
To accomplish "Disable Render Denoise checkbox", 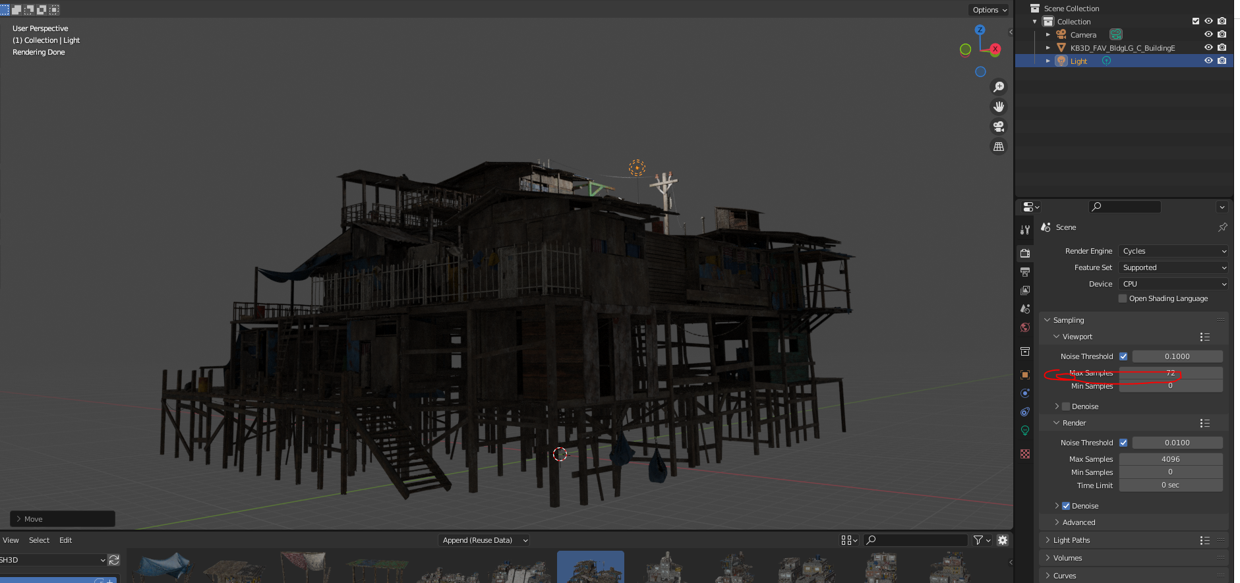I will click(x=1066, y=506).
